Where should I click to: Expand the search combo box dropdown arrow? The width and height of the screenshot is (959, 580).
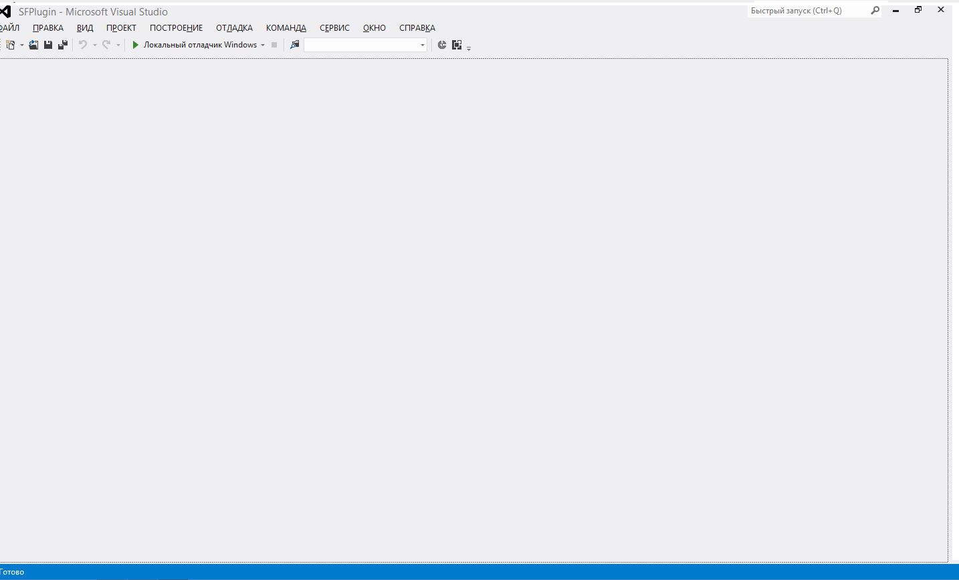[423, 45]
